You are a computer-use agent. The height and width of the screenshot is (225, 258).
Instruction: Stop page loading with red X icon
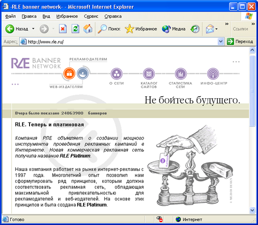pos(63,29)
